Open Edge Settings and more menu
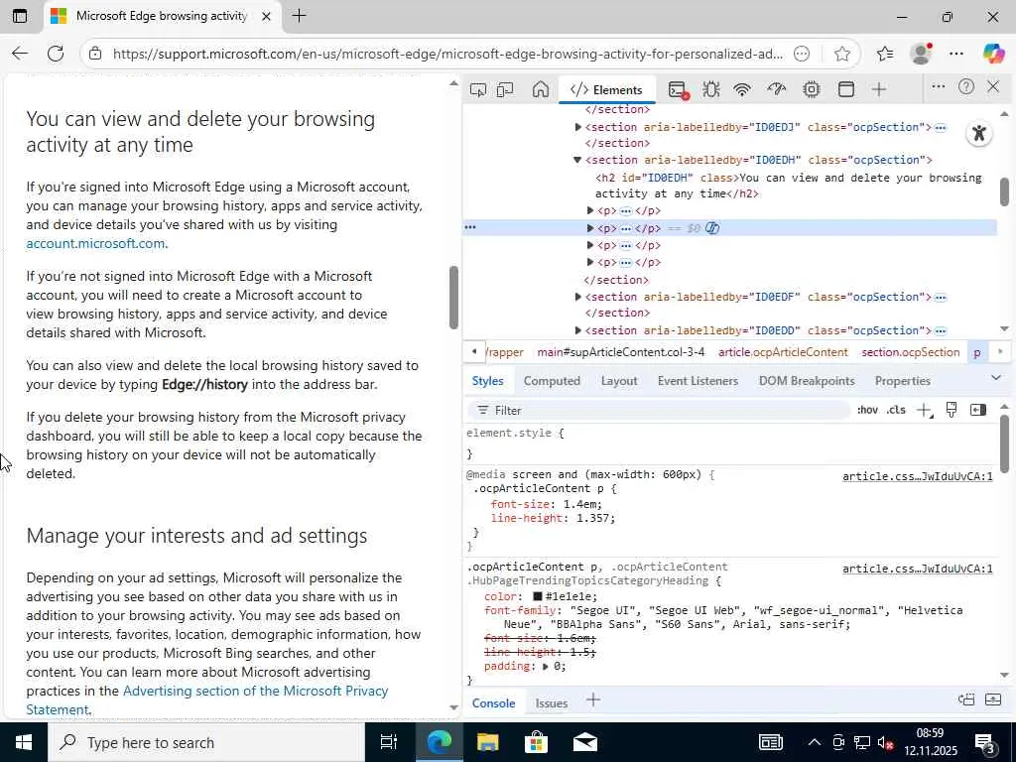Screen dimensions: 1016x762 tap(956, 54)
